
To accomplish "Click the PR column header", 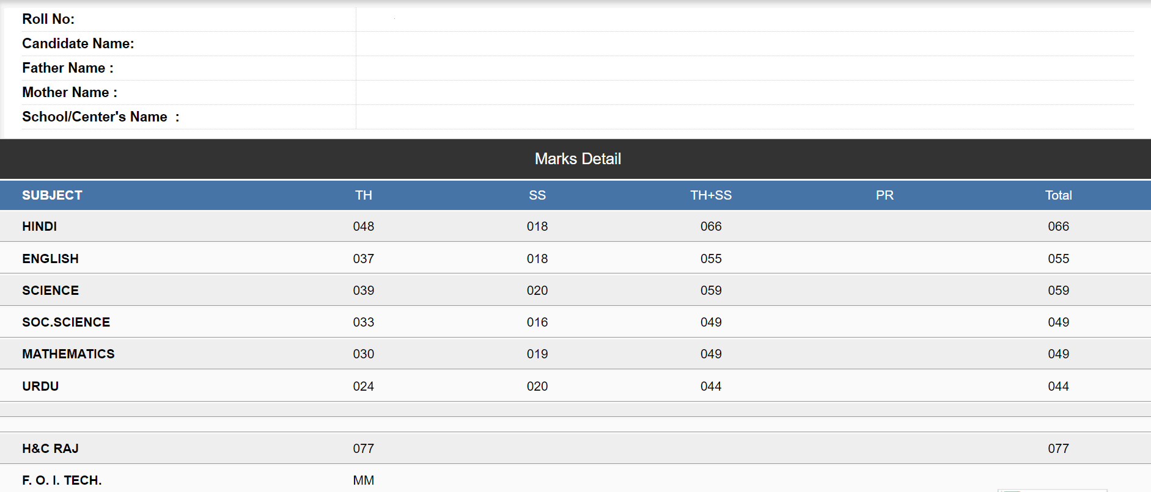I will 884,195.
